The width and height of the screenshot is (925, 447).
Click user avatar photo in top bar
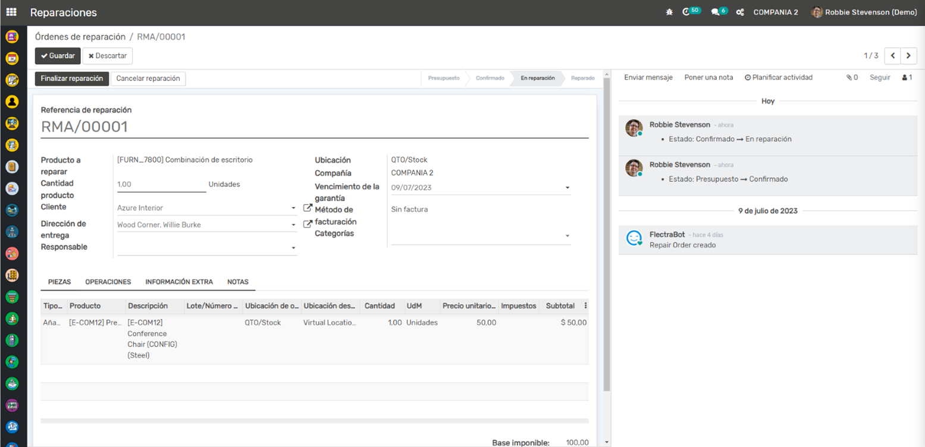point(817,12)
